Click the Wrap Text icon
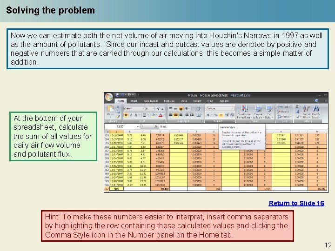 [x=198, y=109]
